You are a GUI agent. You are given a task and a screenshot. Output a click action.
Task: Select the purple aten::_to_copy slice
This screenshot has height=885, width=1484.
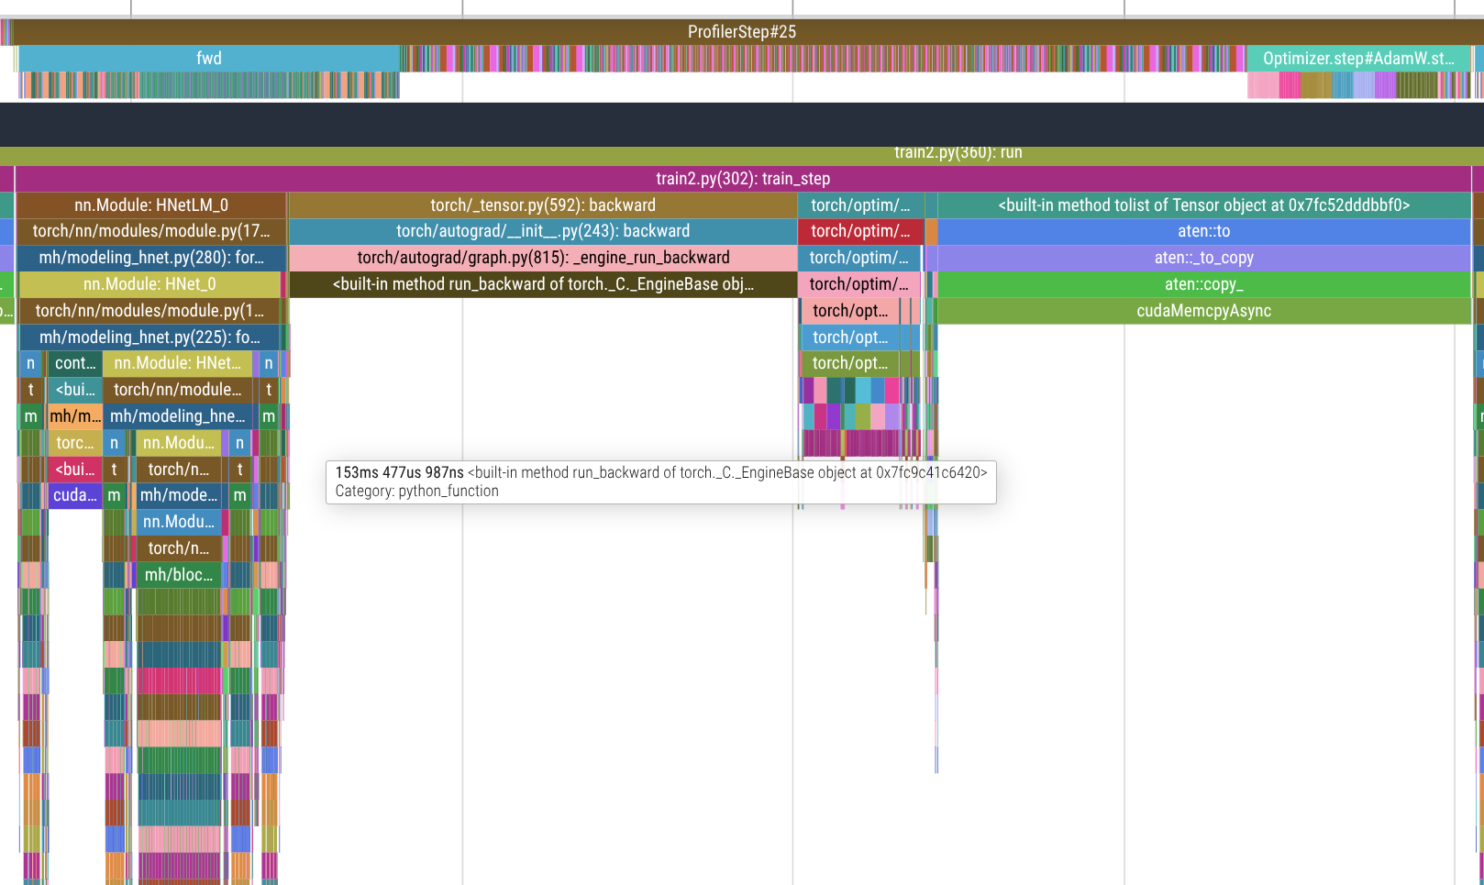pyautogui.click(x=1203, y=258)
